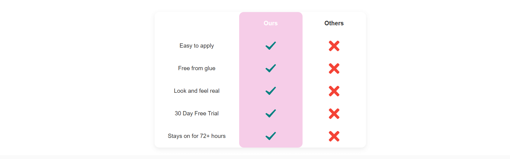Image resolution: width=510 pixels, height=159 pixels.
Task: Click the Others column header
Action: [x=334, y=23]
